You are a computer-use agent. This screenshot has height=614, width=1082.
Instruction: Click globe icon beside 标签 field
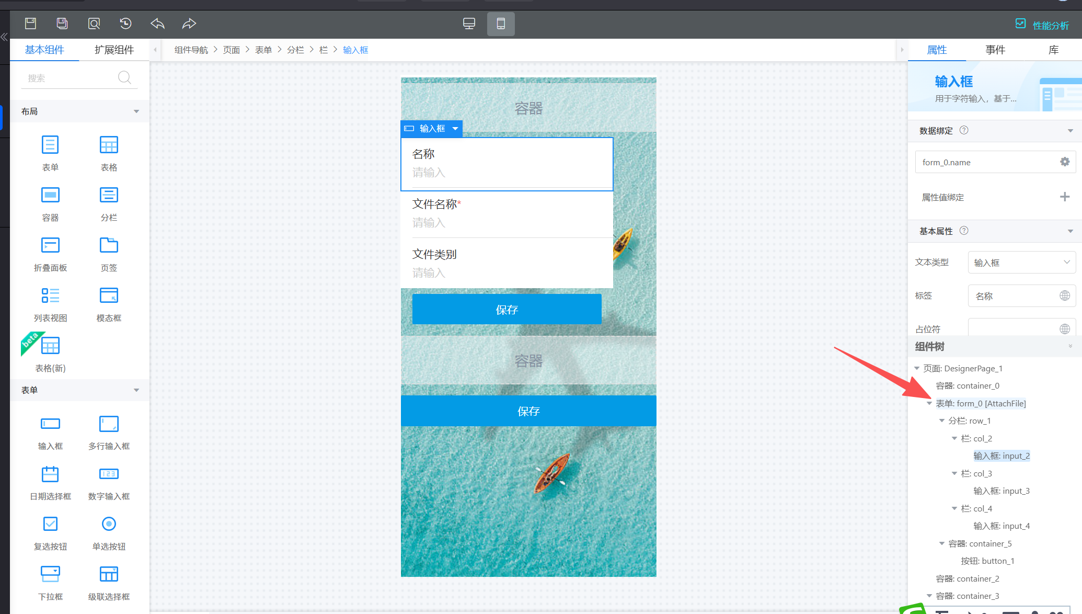pyautogui.click(x=1065, y=296)
